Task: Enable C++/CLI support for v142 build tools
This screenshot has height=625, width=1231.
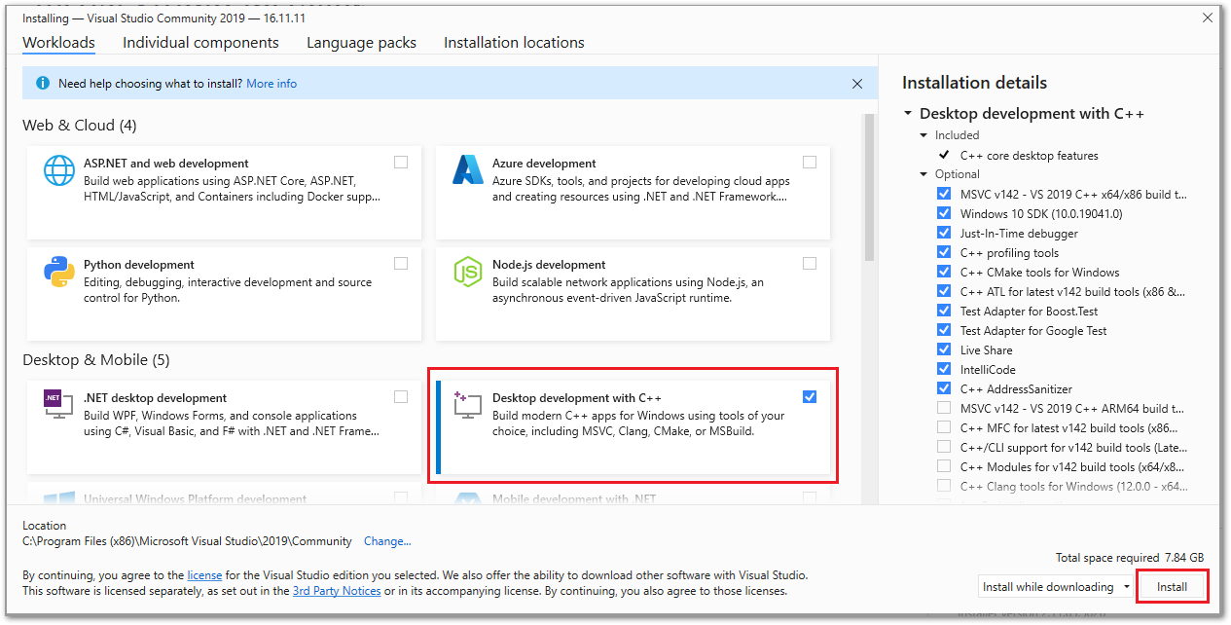Action: [x=943, y=447]
